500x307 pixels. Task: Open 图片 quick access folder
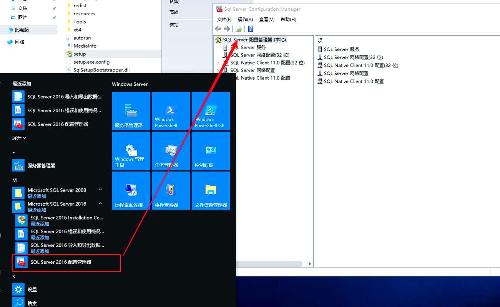(23, 18)
